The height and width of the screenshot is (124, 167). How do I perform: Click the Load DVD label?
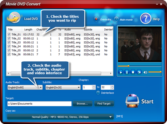31,19
